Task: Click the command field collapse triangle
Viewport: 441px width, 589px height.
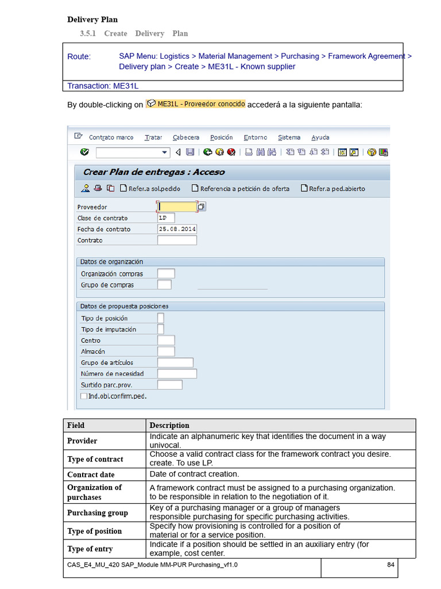Action: tap(179, 152)
